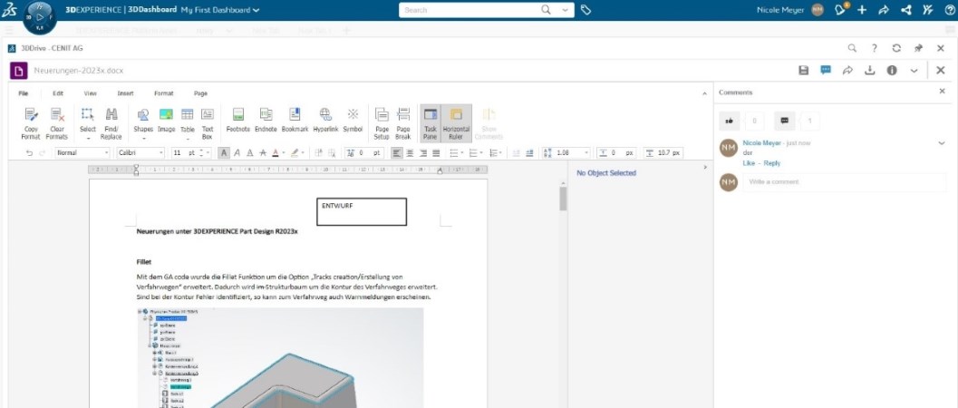
Task: Add an Endnote
Action: (x=266, y=121)
